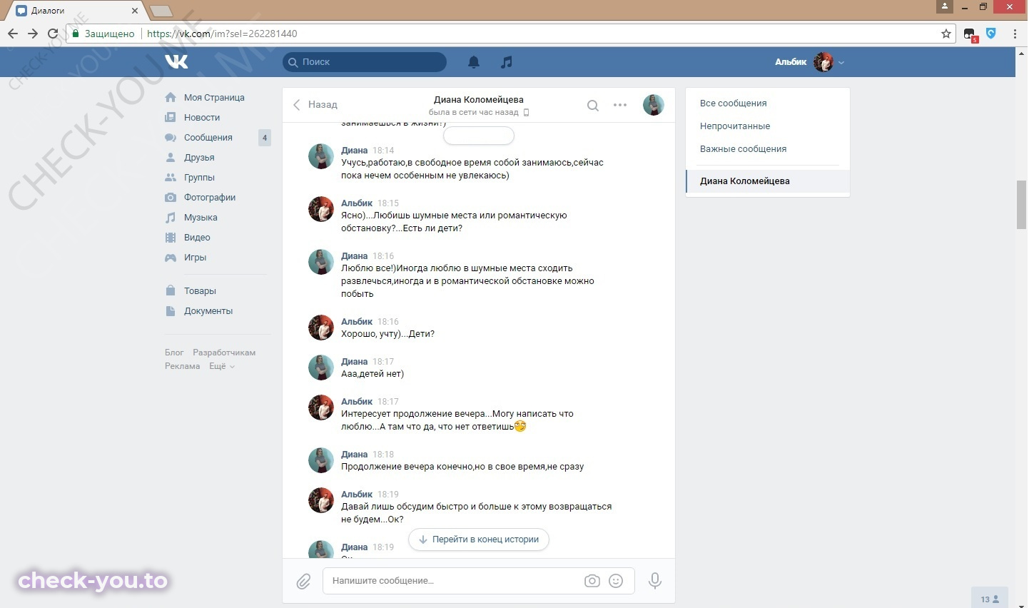Open the Chrome three-dot menu

pyautogui.click(x=1015, y=34)
